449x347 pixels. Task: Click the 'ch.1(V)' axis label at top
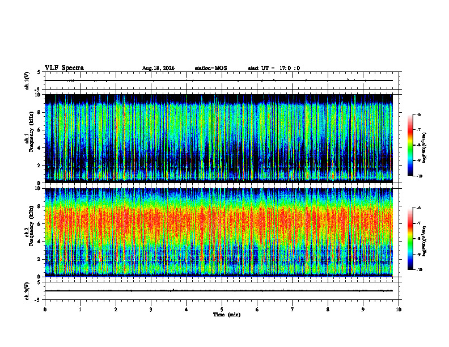[27, 81]
